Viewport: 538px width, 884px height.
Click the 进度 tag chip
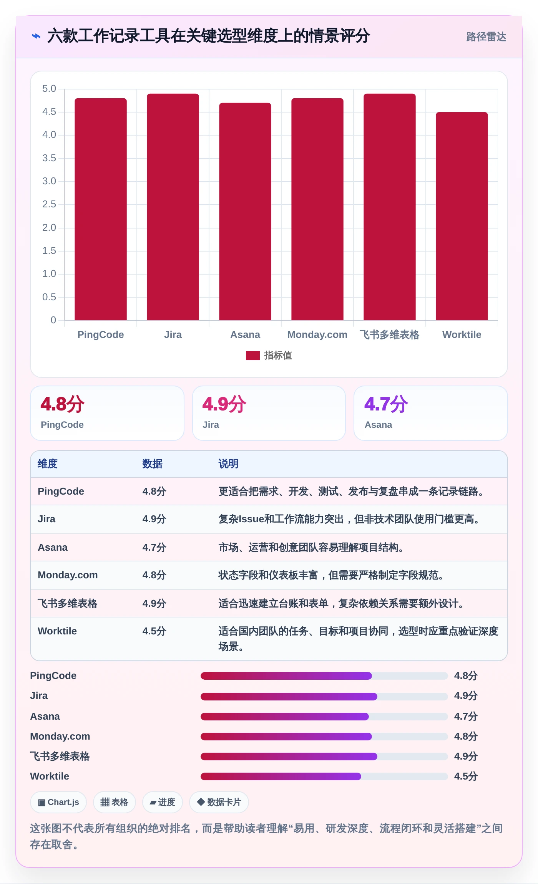162,802
